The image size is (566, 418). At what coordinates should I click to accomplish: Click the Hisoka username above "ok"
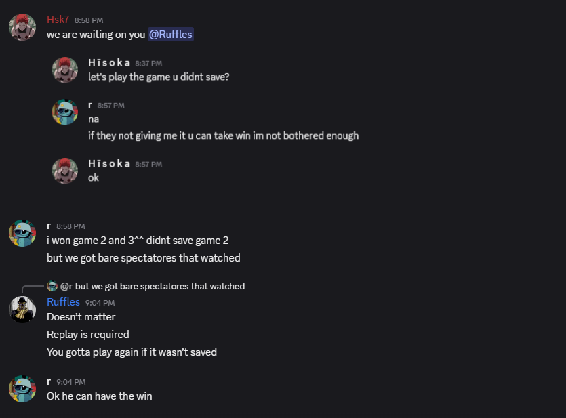[x=108, y=163]
